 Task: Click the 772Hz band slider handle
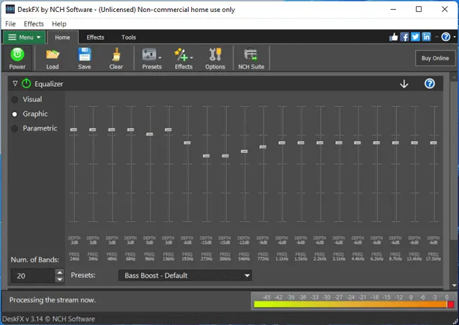(x=263, y=147)
